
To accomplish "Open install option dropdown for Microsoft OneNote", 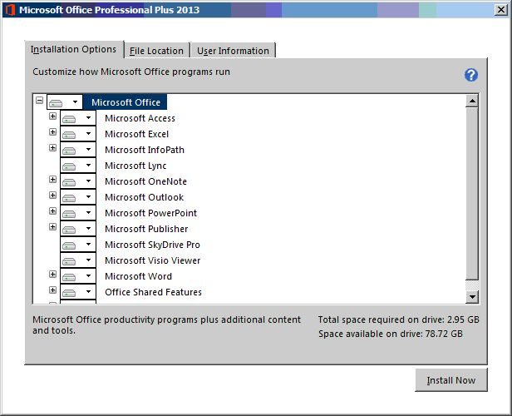I will tap(78, 181).
